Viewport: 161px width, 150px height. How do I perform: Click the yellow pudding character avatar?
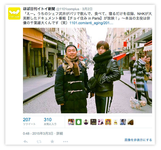(116, 122)
